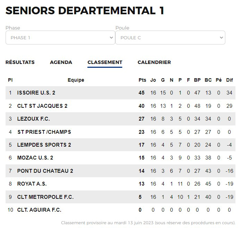Open the Phase dropdown showing PHASE 1

click(60, 38)
